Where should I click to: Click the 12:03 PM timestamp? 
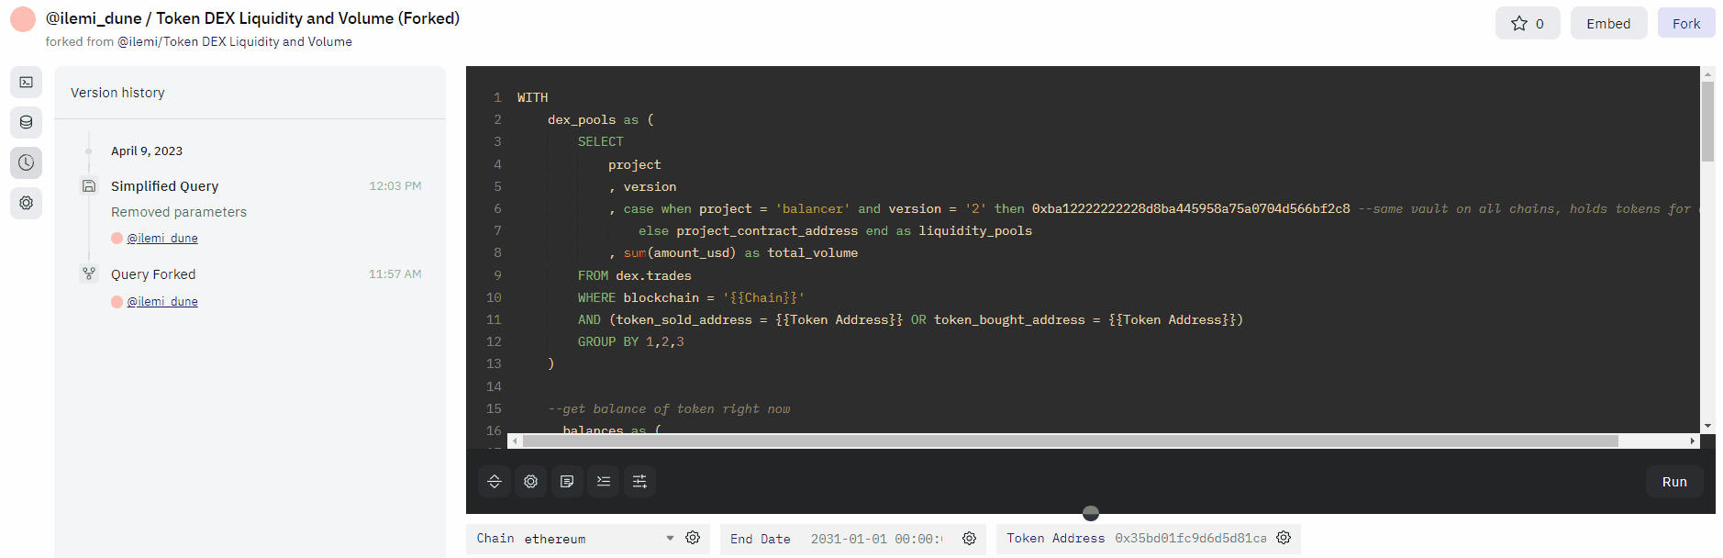click(x=395, y=185)
